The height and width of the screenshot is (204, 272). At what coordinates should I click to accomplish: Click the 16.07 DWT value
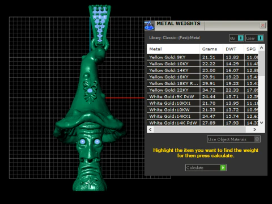(232, 70)
